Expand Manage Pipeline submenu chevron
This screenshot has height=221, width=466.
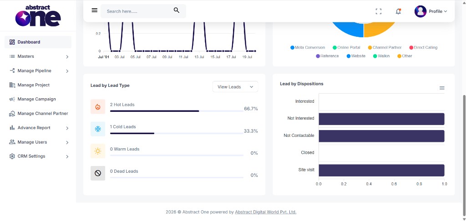tap(67, 71)
